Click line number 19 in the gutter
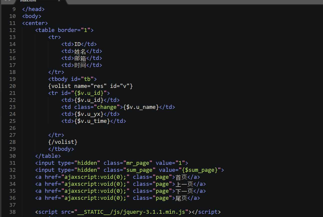The height and width of the screenshot is (217, 323). 12,79
